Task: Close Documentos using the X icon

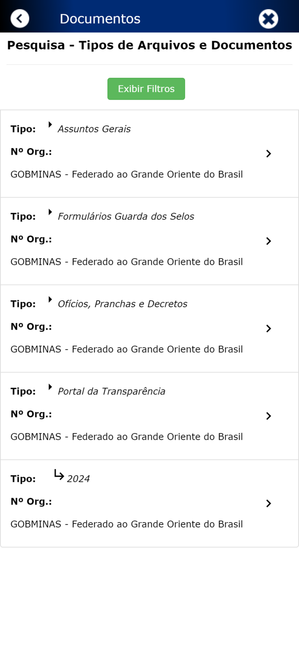Action: click(268, 18)
